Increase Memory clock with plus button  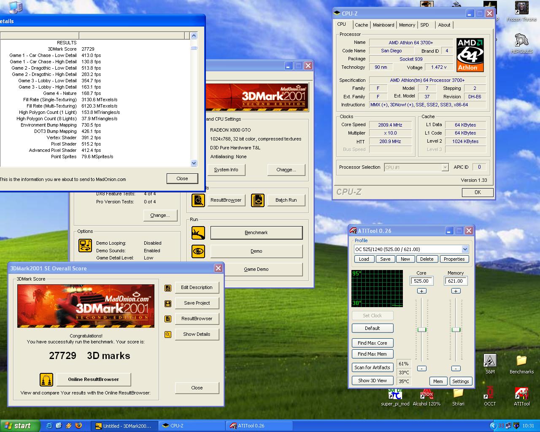click(456, 291)
